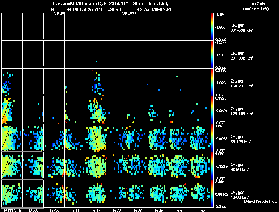
Task: Click the "161T13:48" time axis label
Action: point(12,211)
